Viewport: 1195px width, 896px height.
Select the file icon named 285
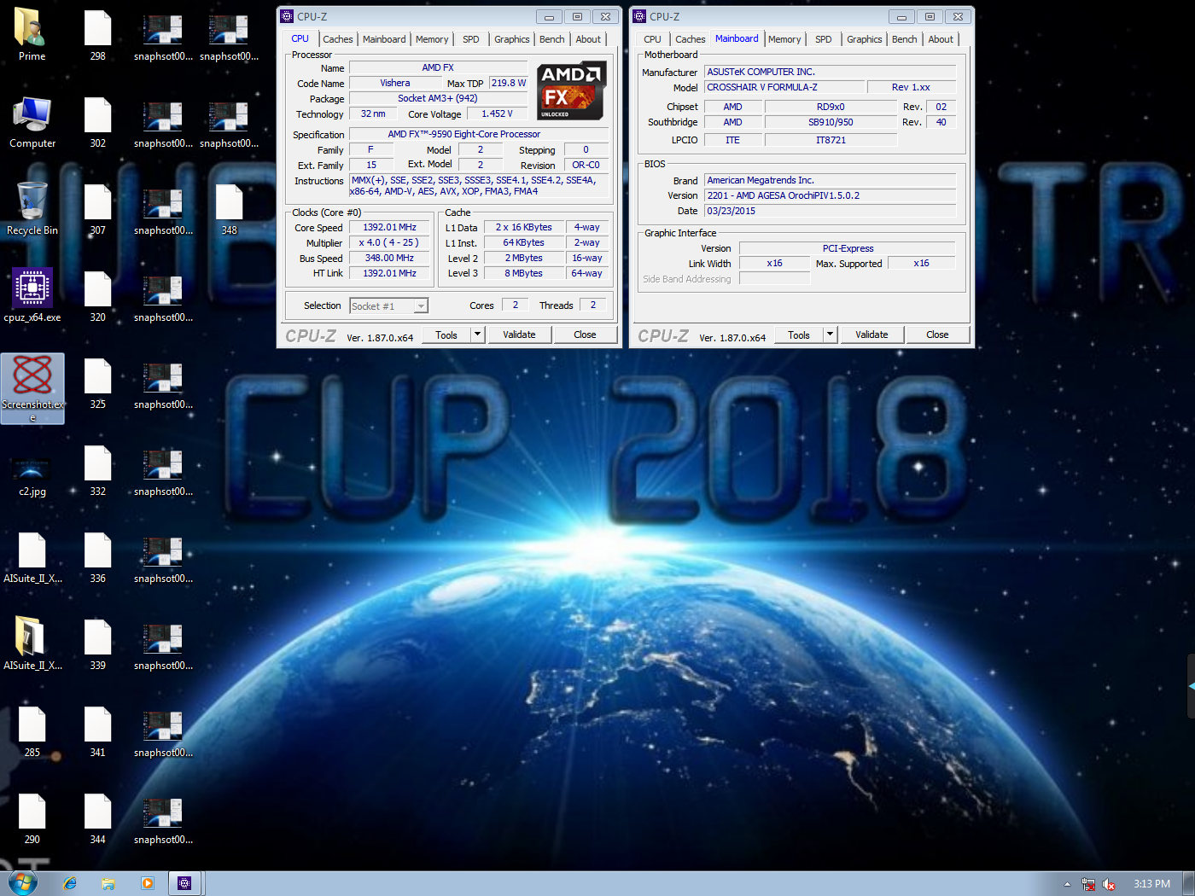tap(32, 730)
